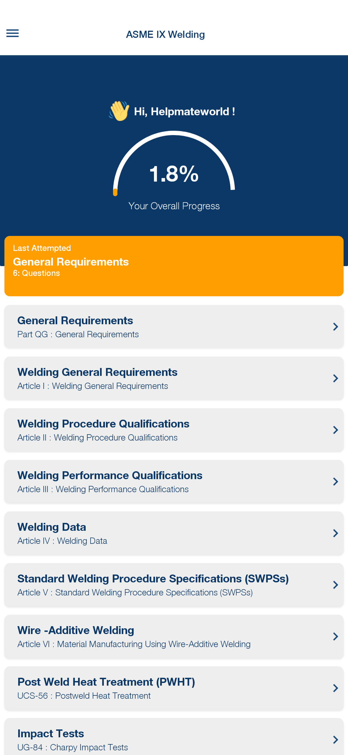Viewport: 348px width, 755px height.
Task: Select Standard Welding Procedure Specifications title
Action: click(153, 579)
